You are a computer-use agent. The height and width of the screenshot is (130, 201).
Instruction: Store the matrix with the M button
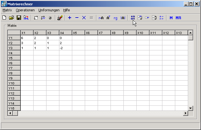pyautogui.click(x=171, y=18)
